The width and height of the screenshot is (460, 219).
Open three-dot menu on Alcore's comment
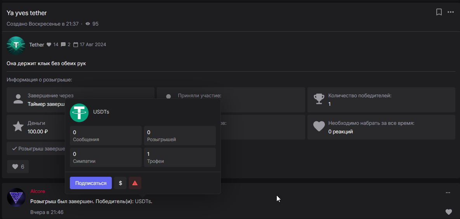[x=448, y=193]
